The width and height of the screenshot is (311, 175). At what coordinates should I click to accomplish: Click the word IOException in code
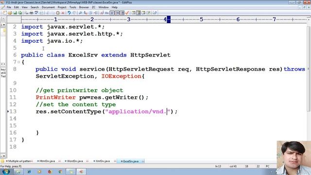tap(121, 76)
